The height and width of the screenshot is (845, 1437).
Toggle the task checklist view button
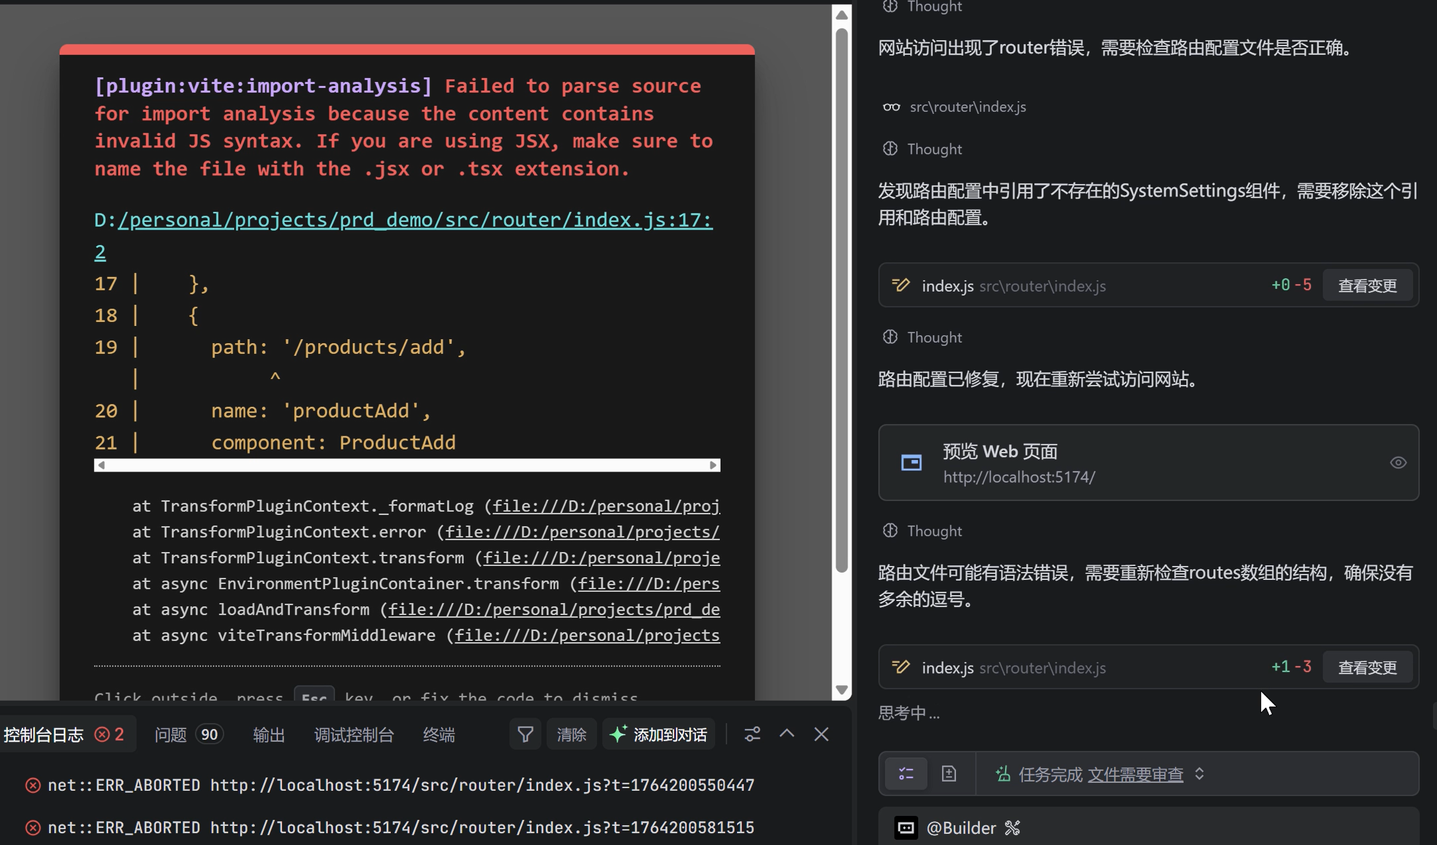pos(905,773)
